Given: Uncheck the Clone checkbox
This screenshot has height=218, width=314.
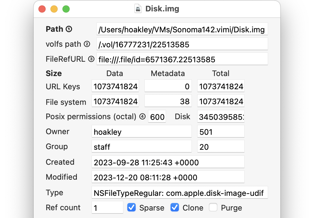Looking at the screenshot, I should click(x=175, y=208).
